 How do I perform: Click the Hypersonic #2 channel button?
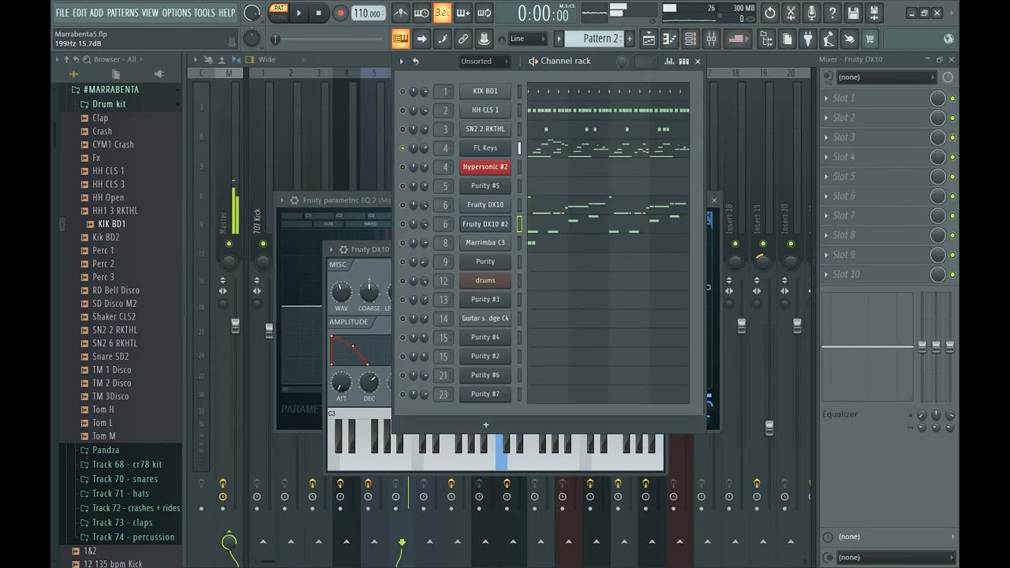pos(484,167)
